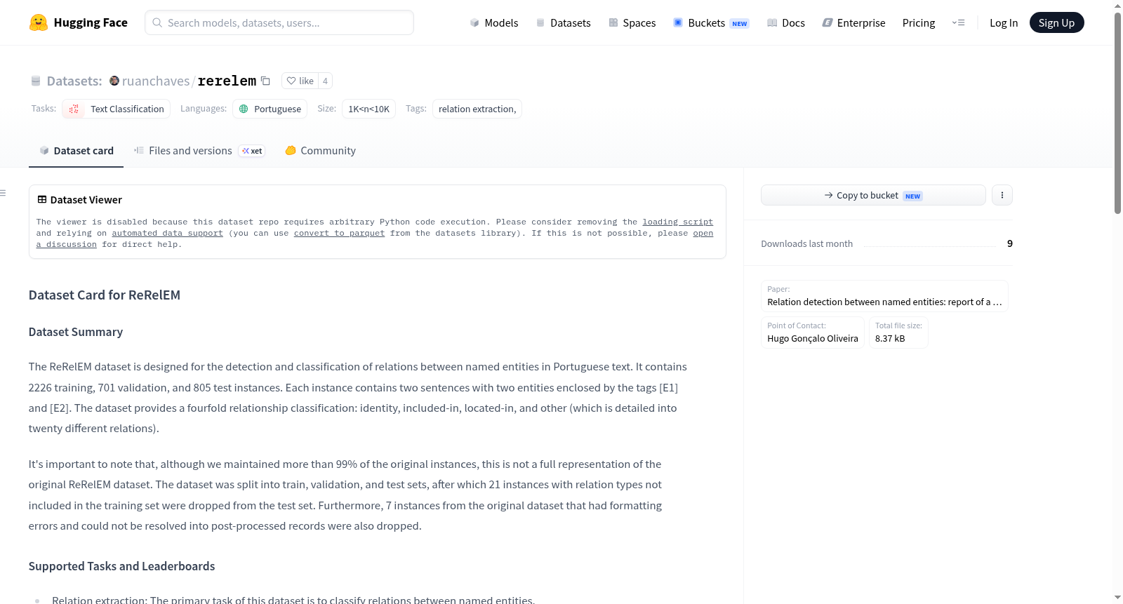The width and height of the screenshot is (1123, 604).
Task: Copy the dataset name to clipboard
Action: [x=265, y=81]
